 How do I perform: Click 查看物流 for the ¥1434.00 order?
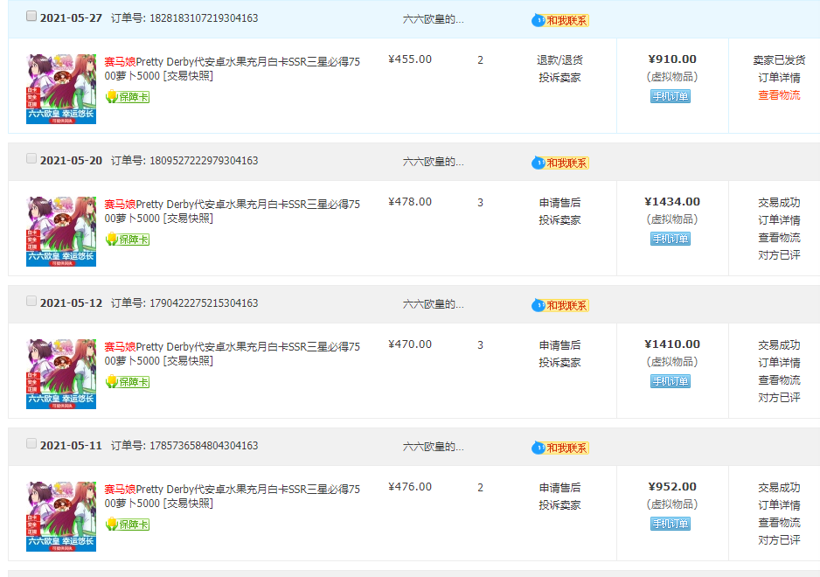tap(779, 238)
